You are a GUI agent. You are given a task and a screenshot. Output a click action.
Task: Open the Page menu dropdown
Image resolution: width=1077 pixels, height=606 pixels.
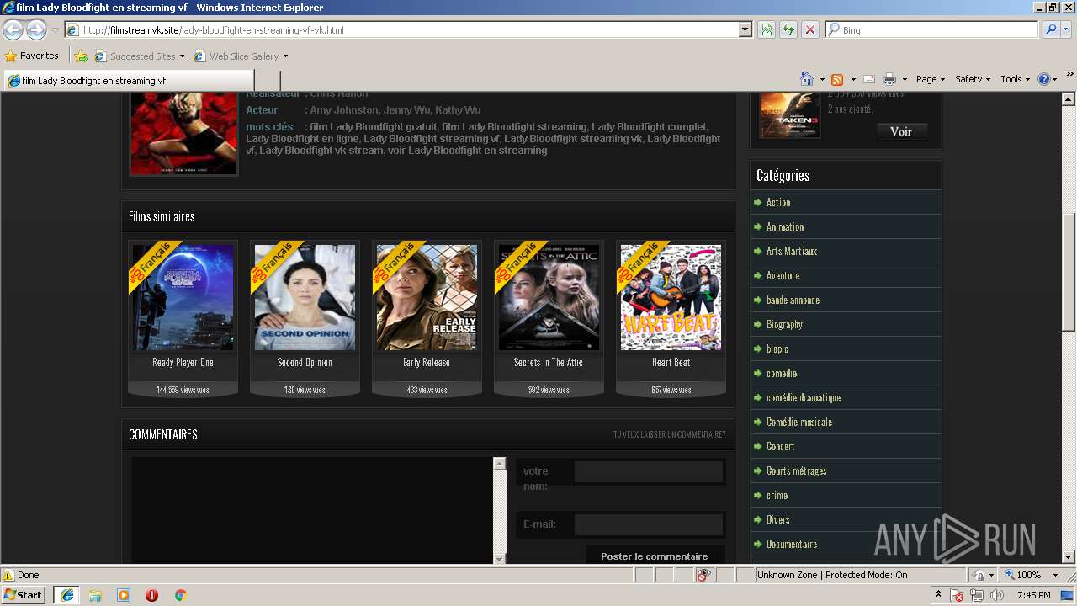(x=931, y=79)
